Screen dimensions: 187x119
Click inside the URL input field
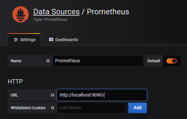tap(102, 95)
